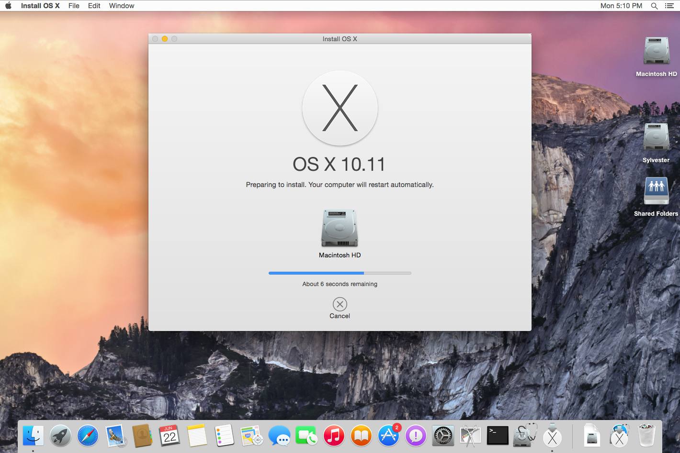The height and width of the screenshot is (453, 680).
Task: Open the Trash in the Dock
Action: click(x=646, y=435)
